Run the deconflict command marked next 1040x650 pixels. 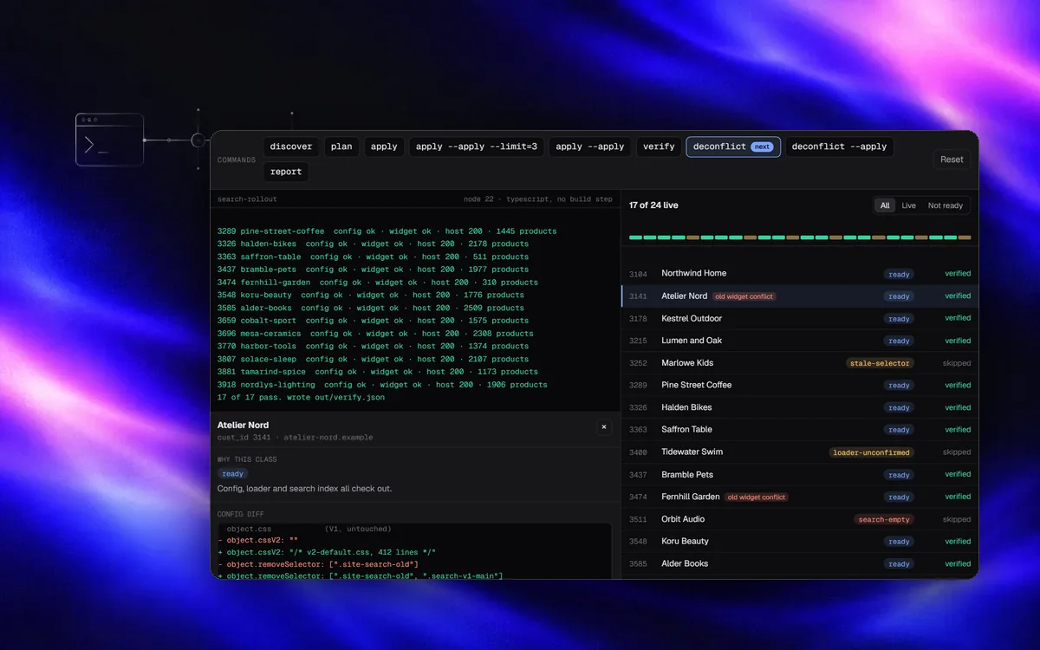pos(733,146)
